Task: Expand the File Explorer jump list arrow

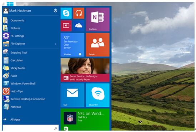Action: point(56,44)
